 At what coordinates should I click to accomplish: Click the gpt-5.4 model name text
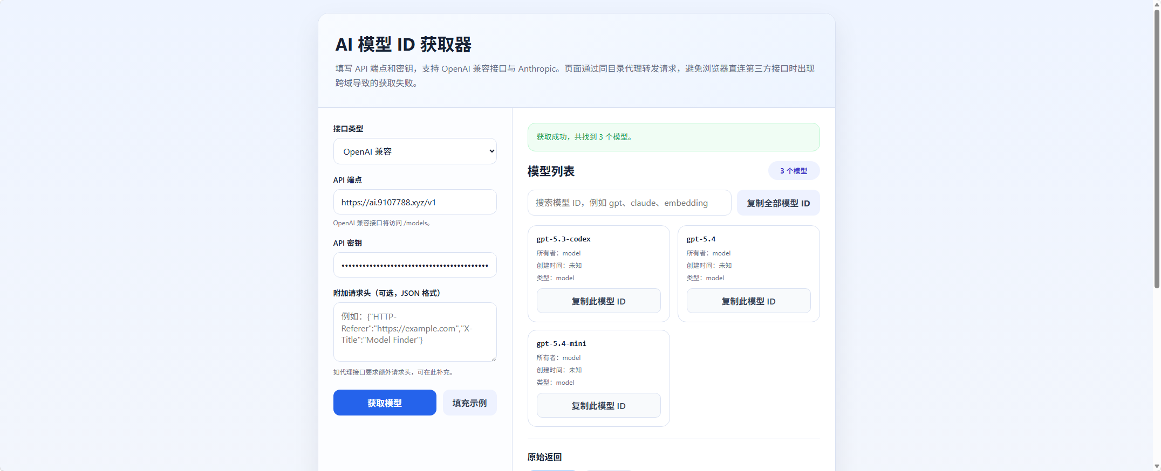point(701,239)
